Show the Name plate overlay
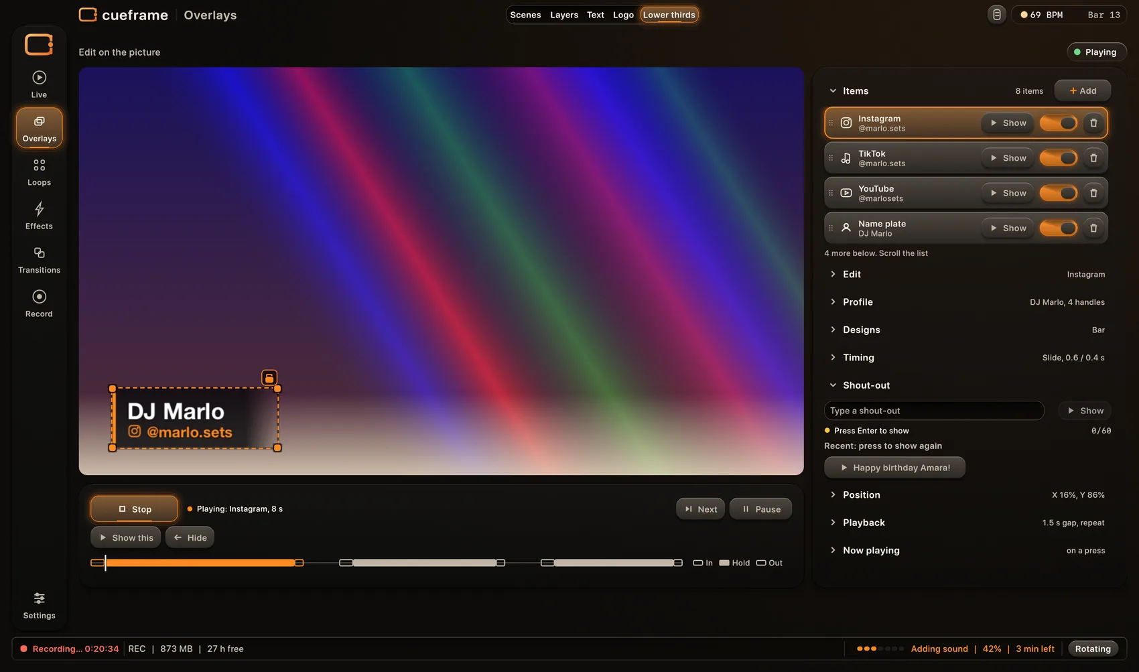 coord(1008,228)
